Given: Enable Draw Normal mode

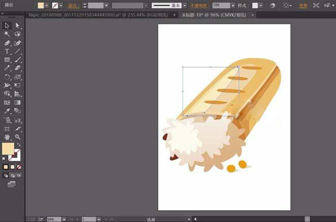Looking at the screenshot, I should click(6, 176).
